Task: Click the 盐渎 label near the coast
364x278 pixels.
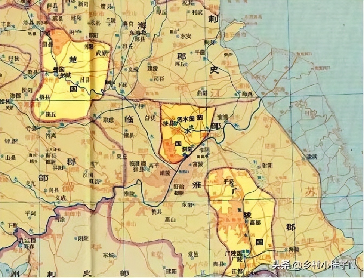Action: tap(312, 157)
